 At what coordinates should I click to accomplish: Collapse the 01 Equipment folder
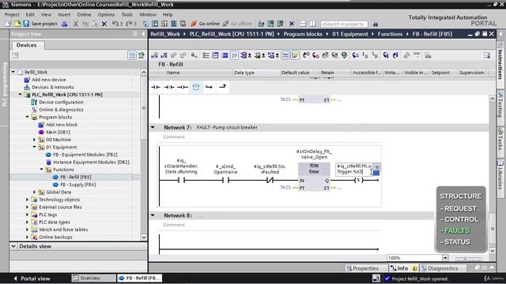point(35,148)
